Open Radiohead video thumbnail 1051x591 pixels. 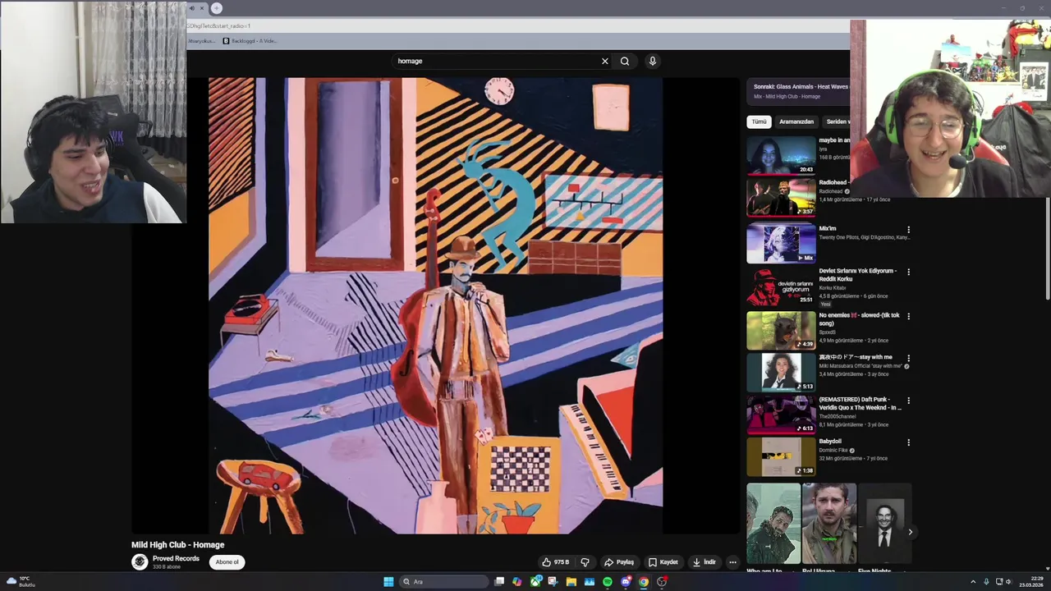(781, 197)
